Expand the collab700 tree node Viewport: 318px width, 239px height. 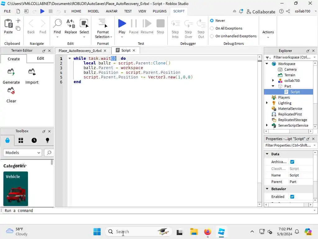tap(273, 81)
